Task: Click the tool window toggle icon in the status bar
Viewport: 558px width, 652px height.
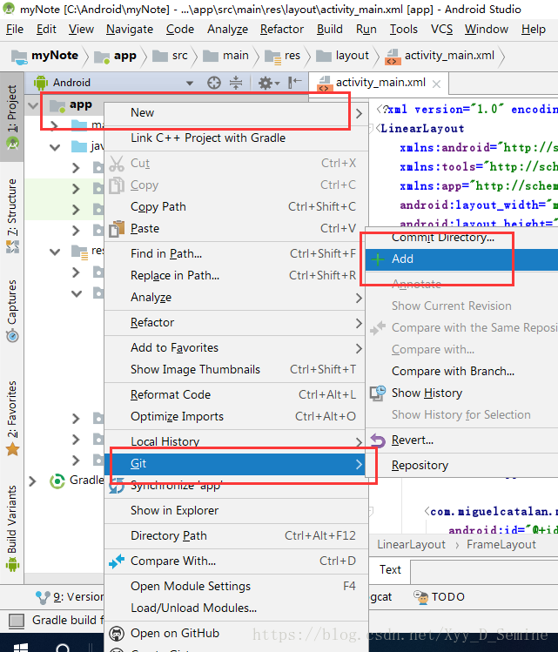Action: pyautogui.click(x=17, y=621)
